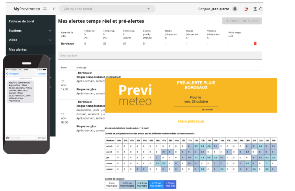Tap Envoyer on the phone screen
The width and height of the screenshot is (295, 191).
42,138
